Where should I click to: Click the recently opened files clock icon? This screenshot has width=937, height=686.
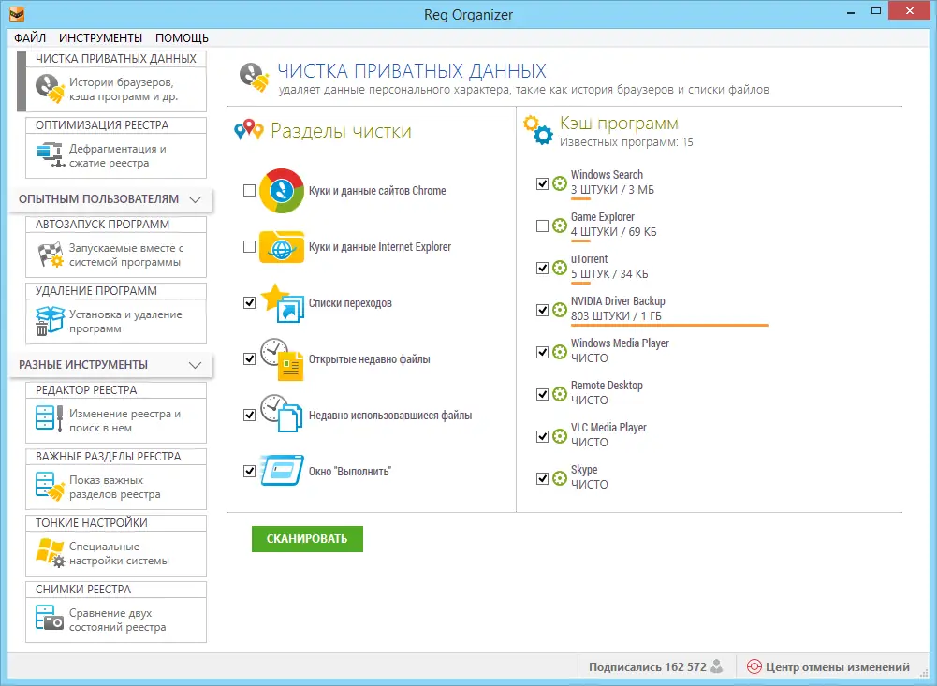click(282, 359)
